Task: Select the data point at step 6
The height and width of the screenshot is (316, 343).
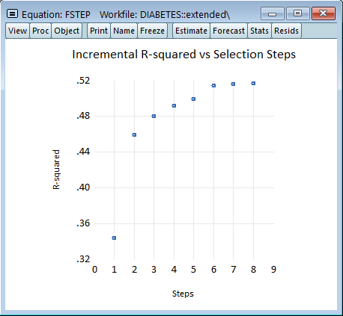Action: [x=213, y=86]
